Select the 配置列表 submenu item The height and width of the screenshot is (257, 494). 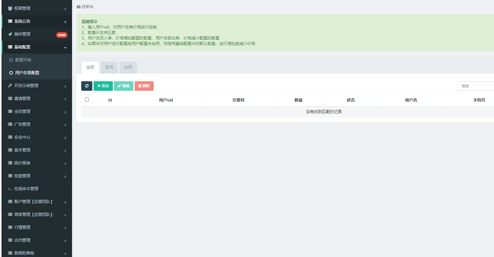(23, 60)
